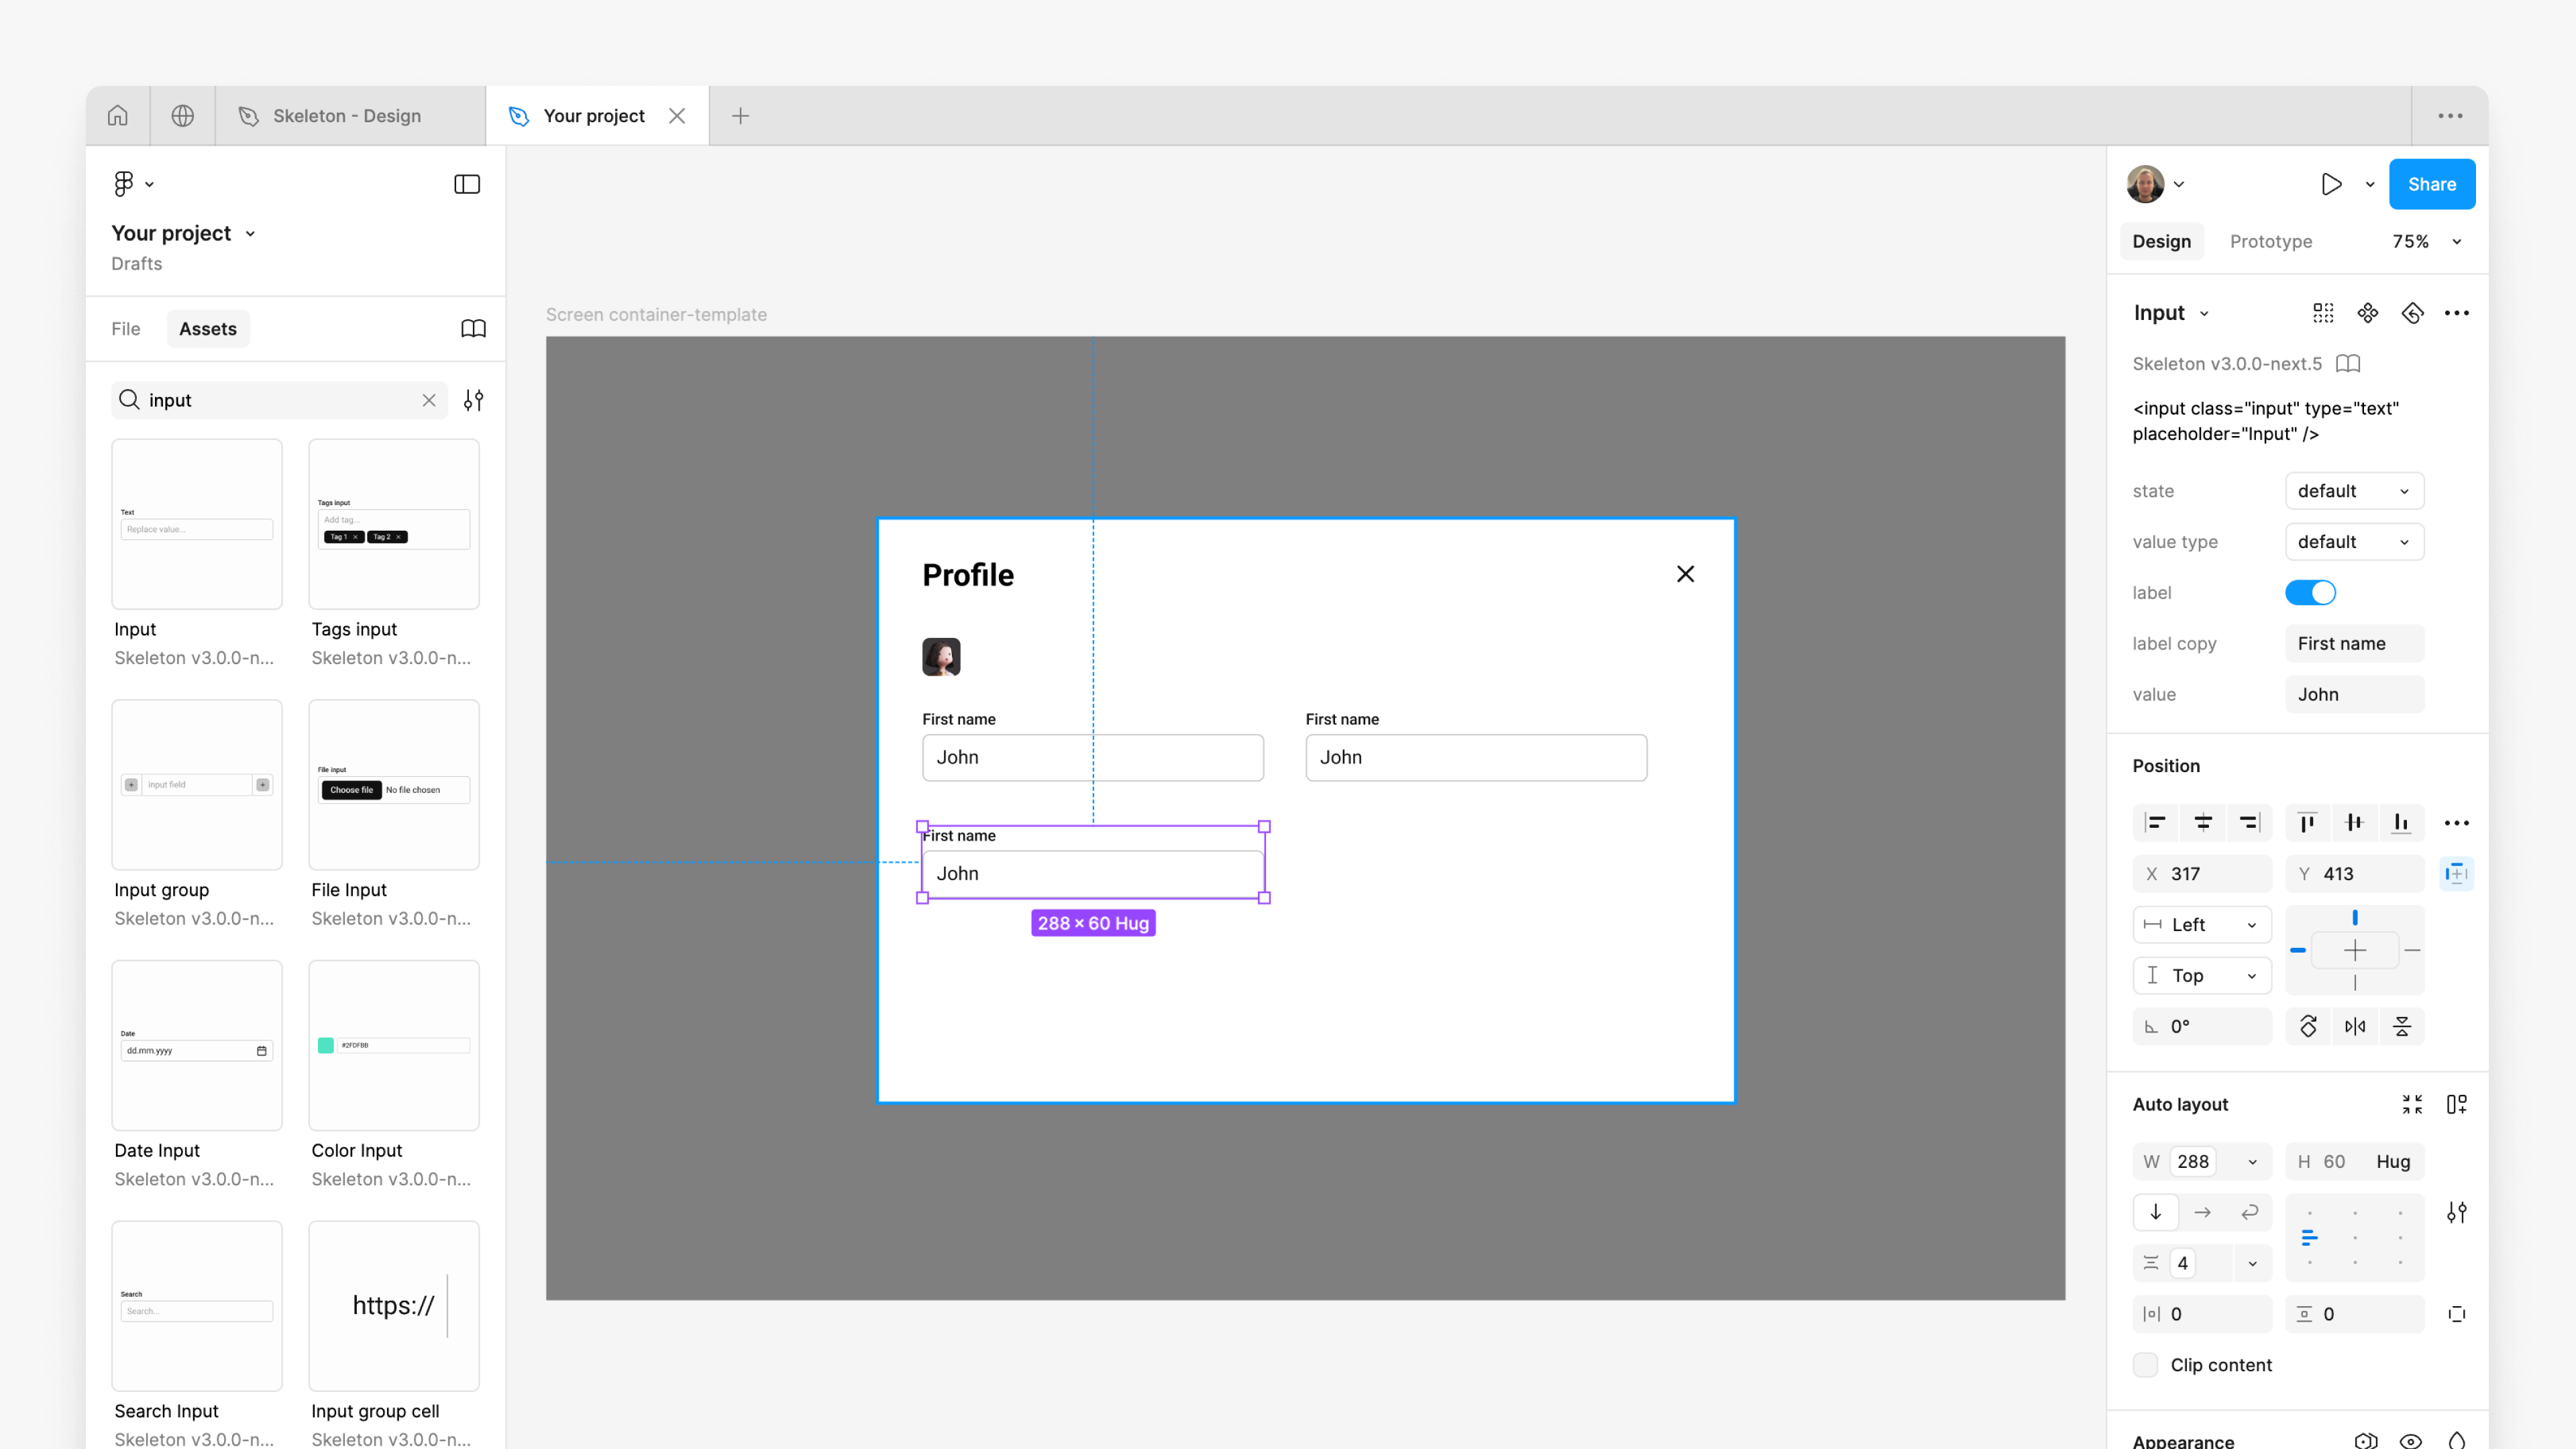Click the detach instance icon
The width and height of the screenshot is (2576, 1449).
[2412, 313]
